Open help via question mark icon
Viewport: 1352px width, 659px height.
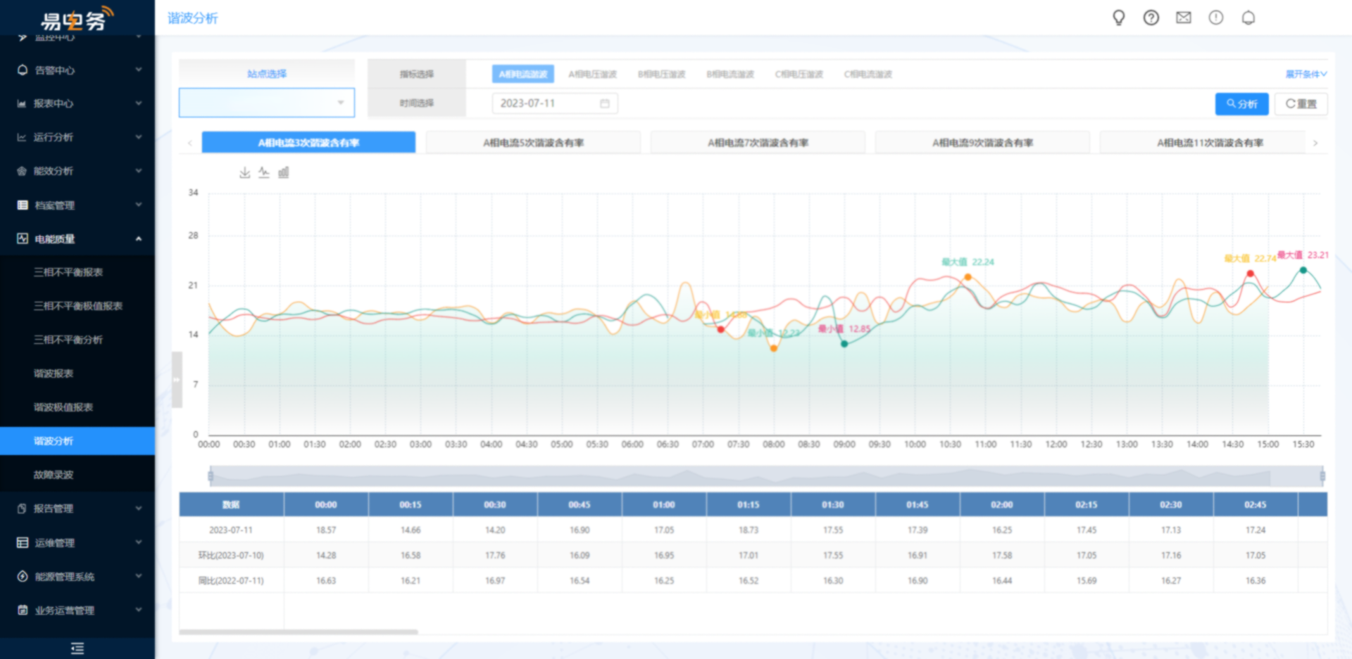1151,18
